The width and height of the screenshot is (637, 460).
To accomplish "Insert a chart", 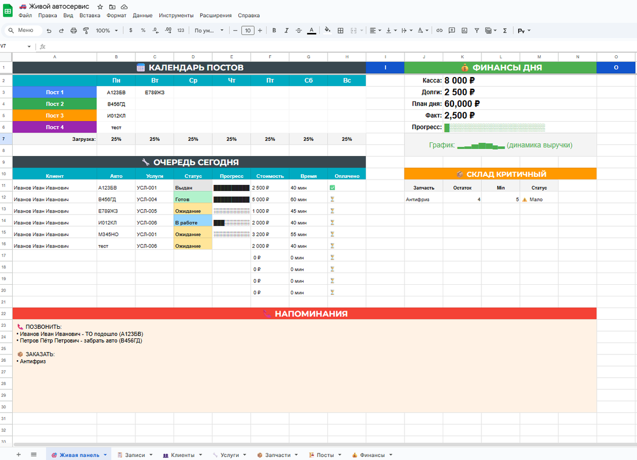I will [x=464, y=31].
